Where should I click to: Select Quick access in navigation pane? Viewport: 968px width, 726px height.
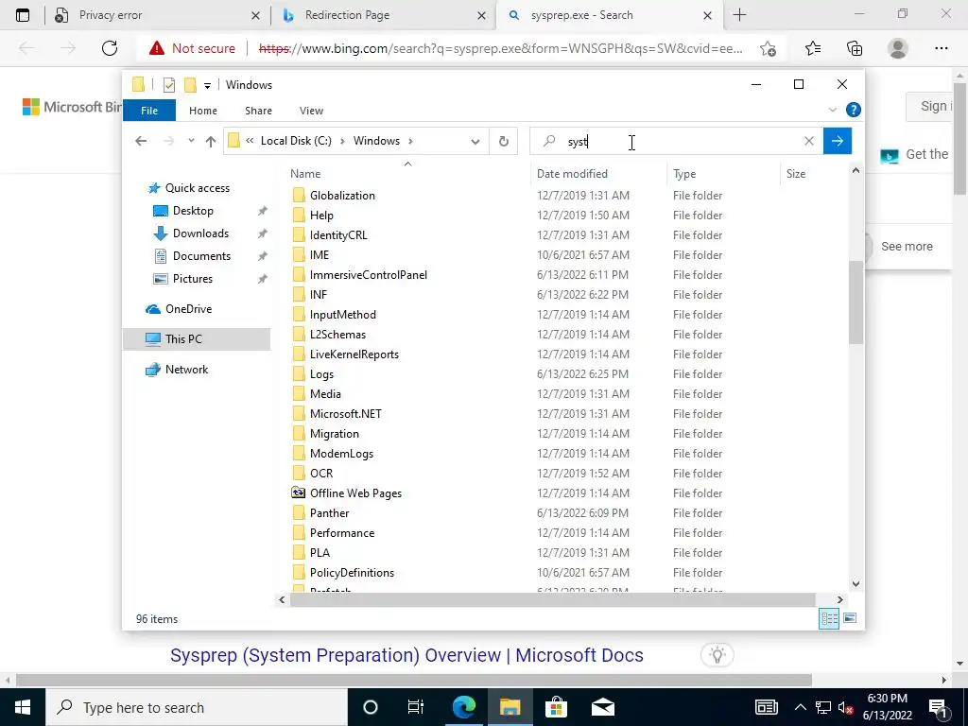coord(198,188)
